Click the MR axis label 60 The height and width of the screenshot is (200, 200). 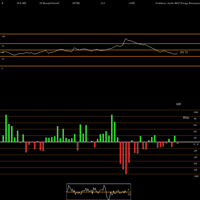click(195, 125)
